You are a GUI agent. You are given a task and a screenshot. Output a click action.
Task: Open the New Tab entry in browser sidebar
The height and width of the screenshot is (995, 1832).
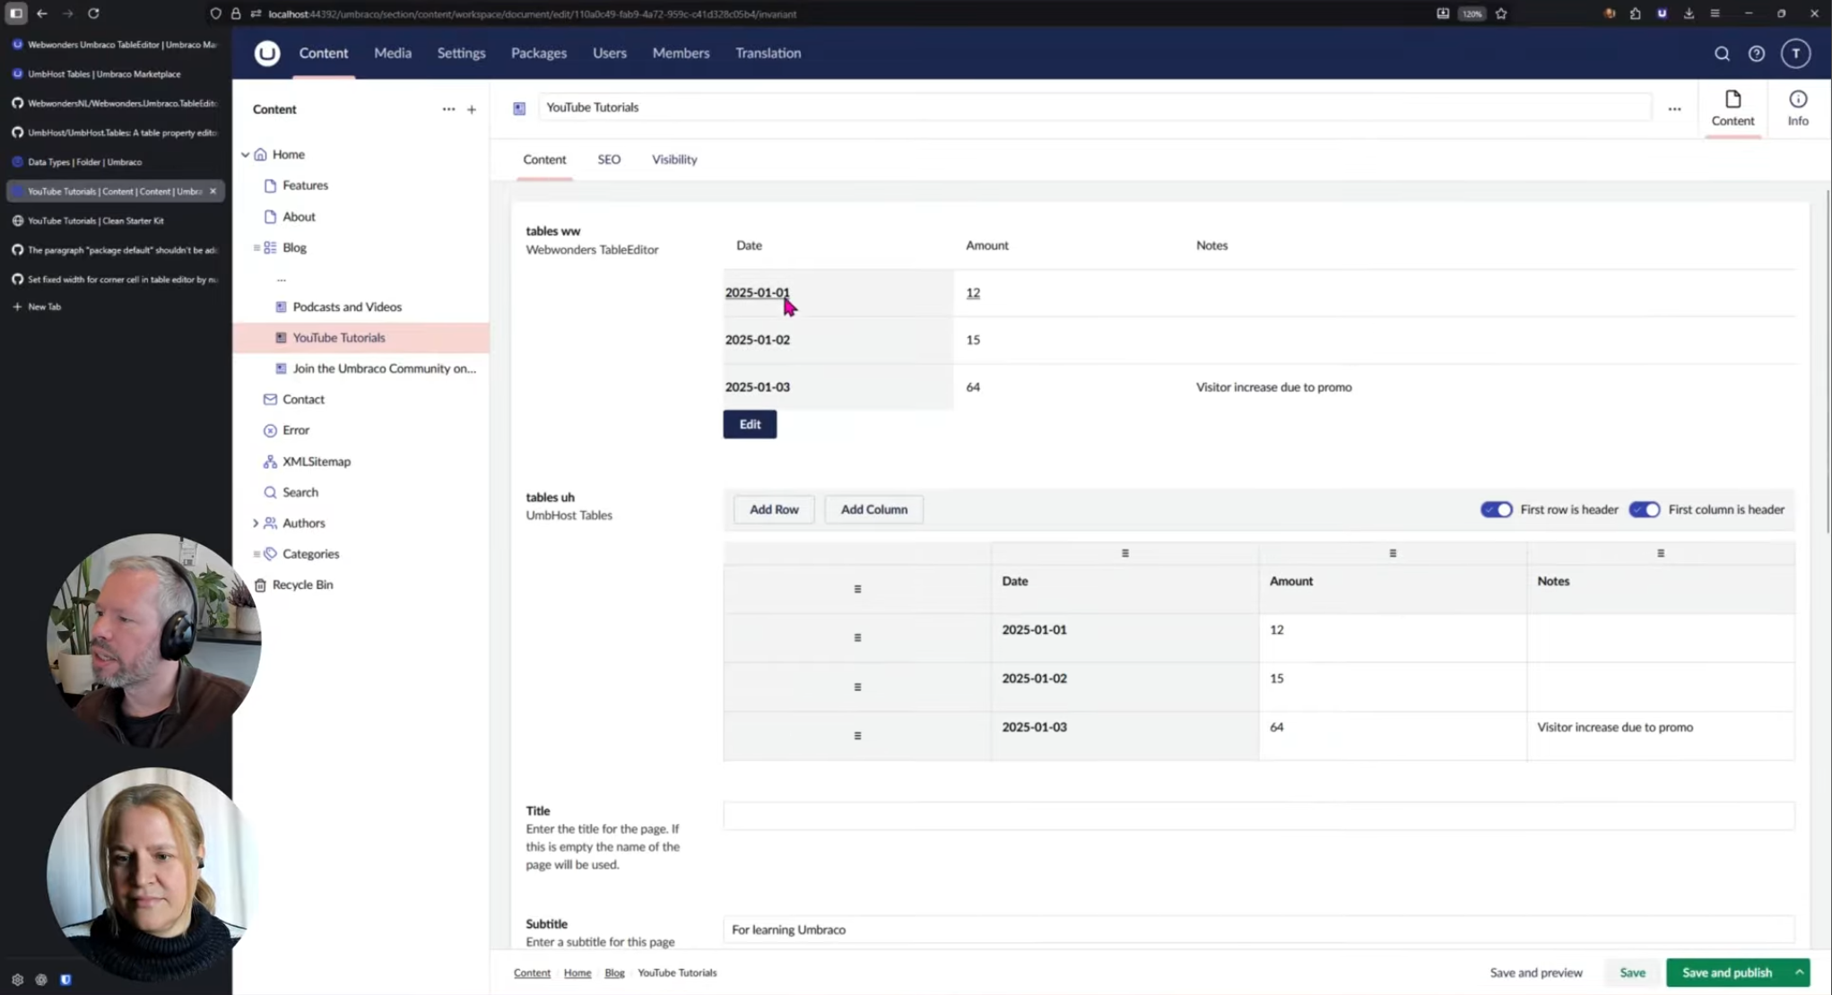[44, 307]
